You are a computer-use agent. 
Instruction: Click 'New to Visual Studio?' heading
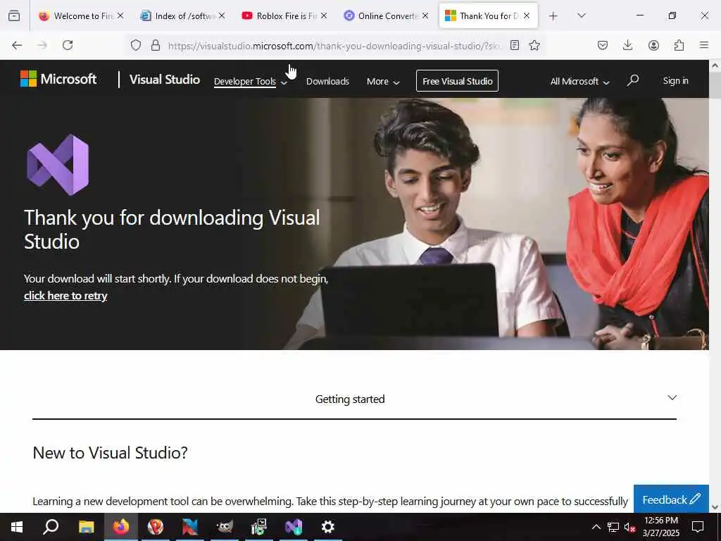(111, 453)
